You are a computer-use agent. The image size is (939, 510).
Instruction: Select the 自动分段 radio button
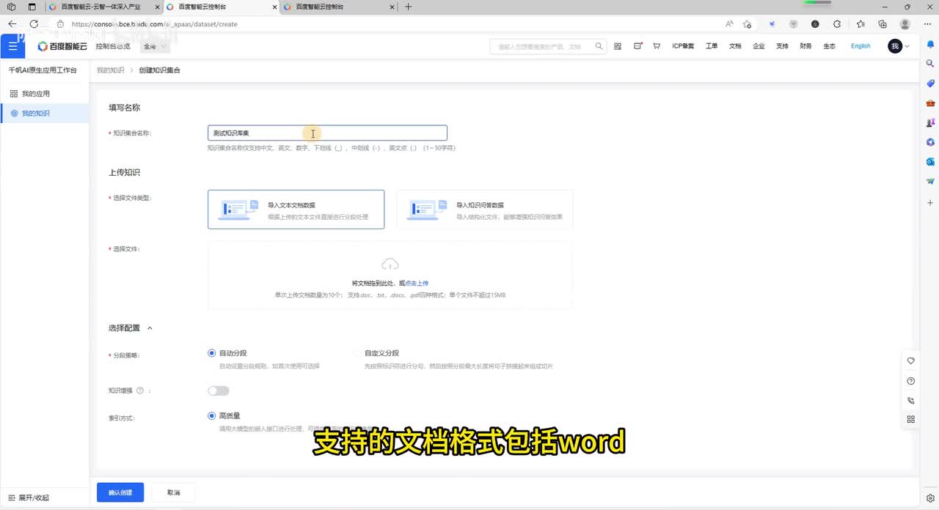tap(212, 353)
